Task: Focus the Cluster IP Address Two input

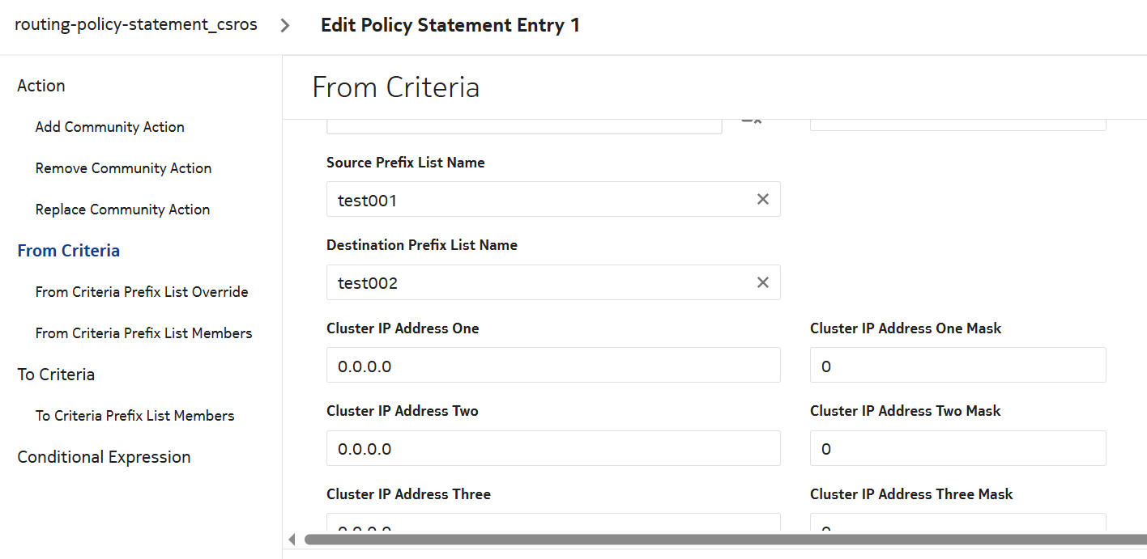Action: point(552,448)
